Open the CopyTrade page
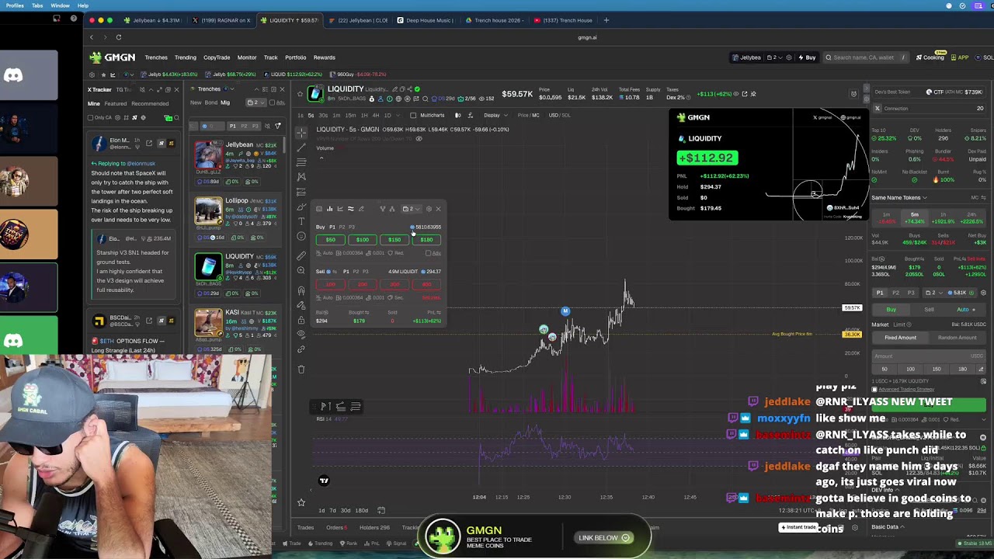This screenshot has height=559, width=994. point(217,57)
